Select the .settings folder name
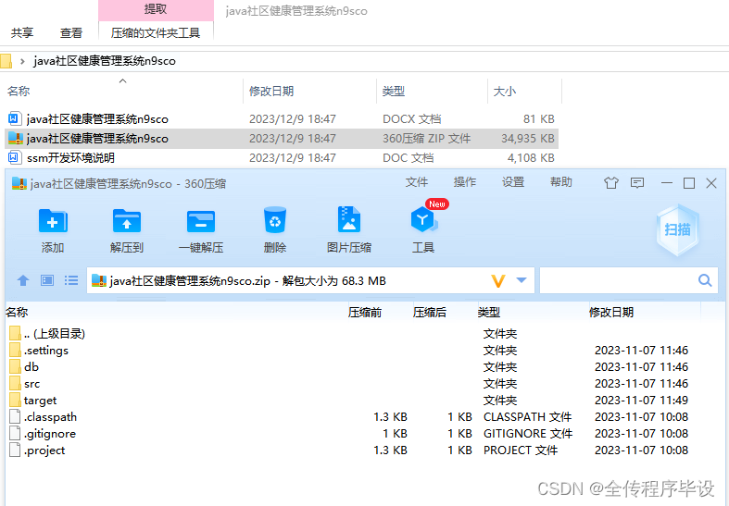 [46, 350]
